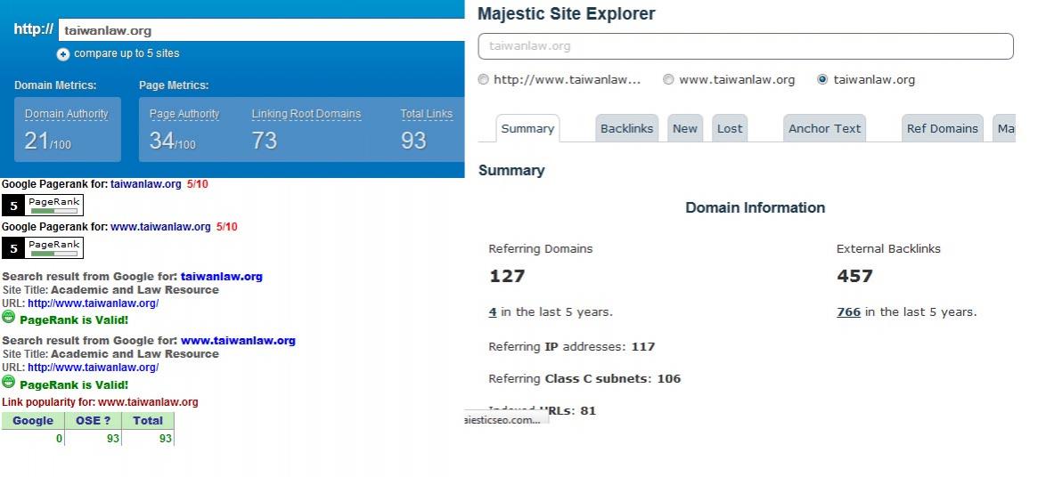Click the Google column header in link popularity table
Screen dimensions: 1046x477
(x=33, y=420)
